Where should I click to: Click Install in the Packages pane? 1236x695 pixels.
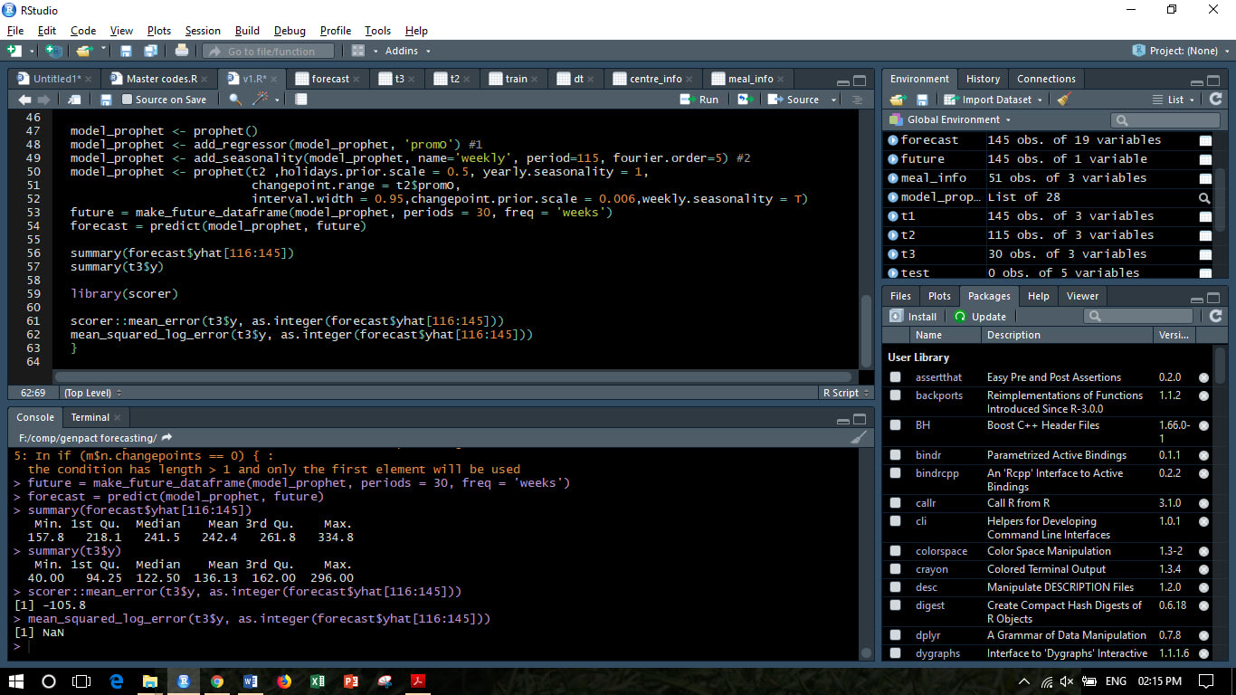click(914, 317)
